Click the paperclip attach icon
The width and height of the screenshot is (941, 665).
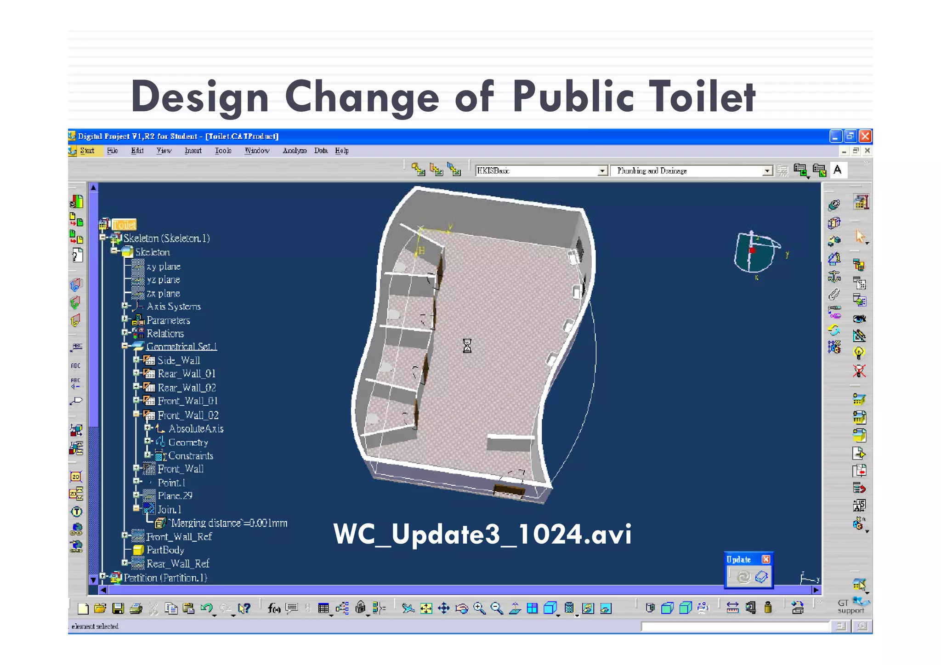coord(834,294)
